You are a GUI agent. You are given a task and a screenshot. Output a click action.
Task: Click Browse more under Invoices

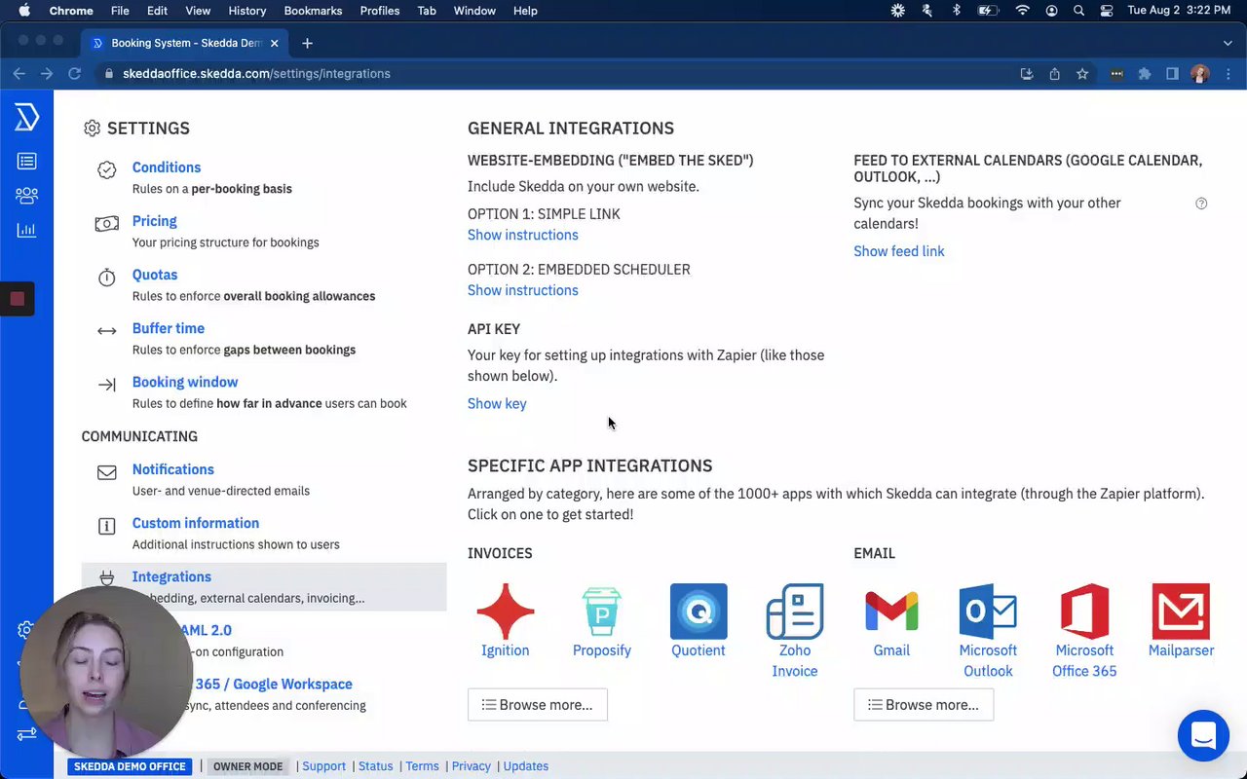click(x=537, y=704)
